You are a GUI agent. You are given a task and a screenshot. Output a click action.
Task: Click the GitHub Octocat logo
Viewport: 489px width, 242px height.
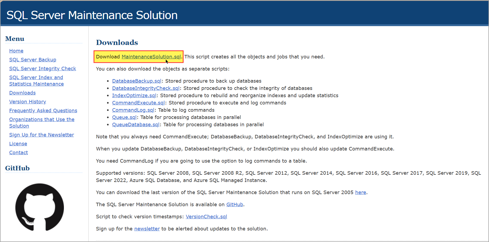tap(40, 207)
